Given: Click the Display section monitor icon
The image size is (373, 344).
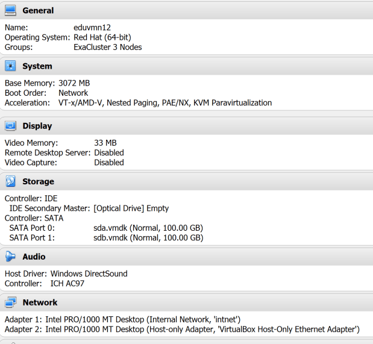Looking at the screenshot, I should (x=10, y=126).
